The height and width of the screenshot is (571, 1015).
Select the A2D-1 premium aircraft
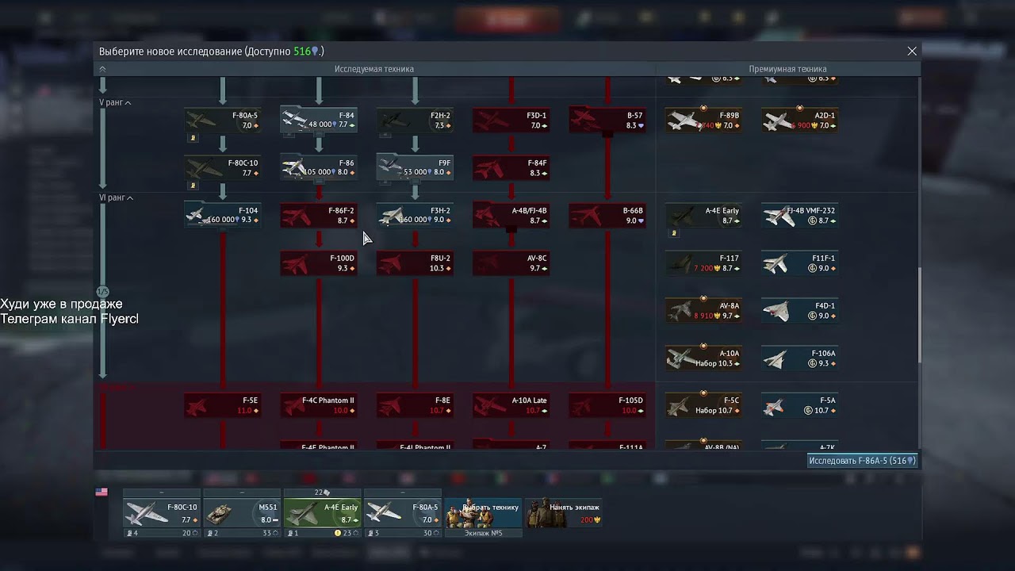tap(799, 121)
